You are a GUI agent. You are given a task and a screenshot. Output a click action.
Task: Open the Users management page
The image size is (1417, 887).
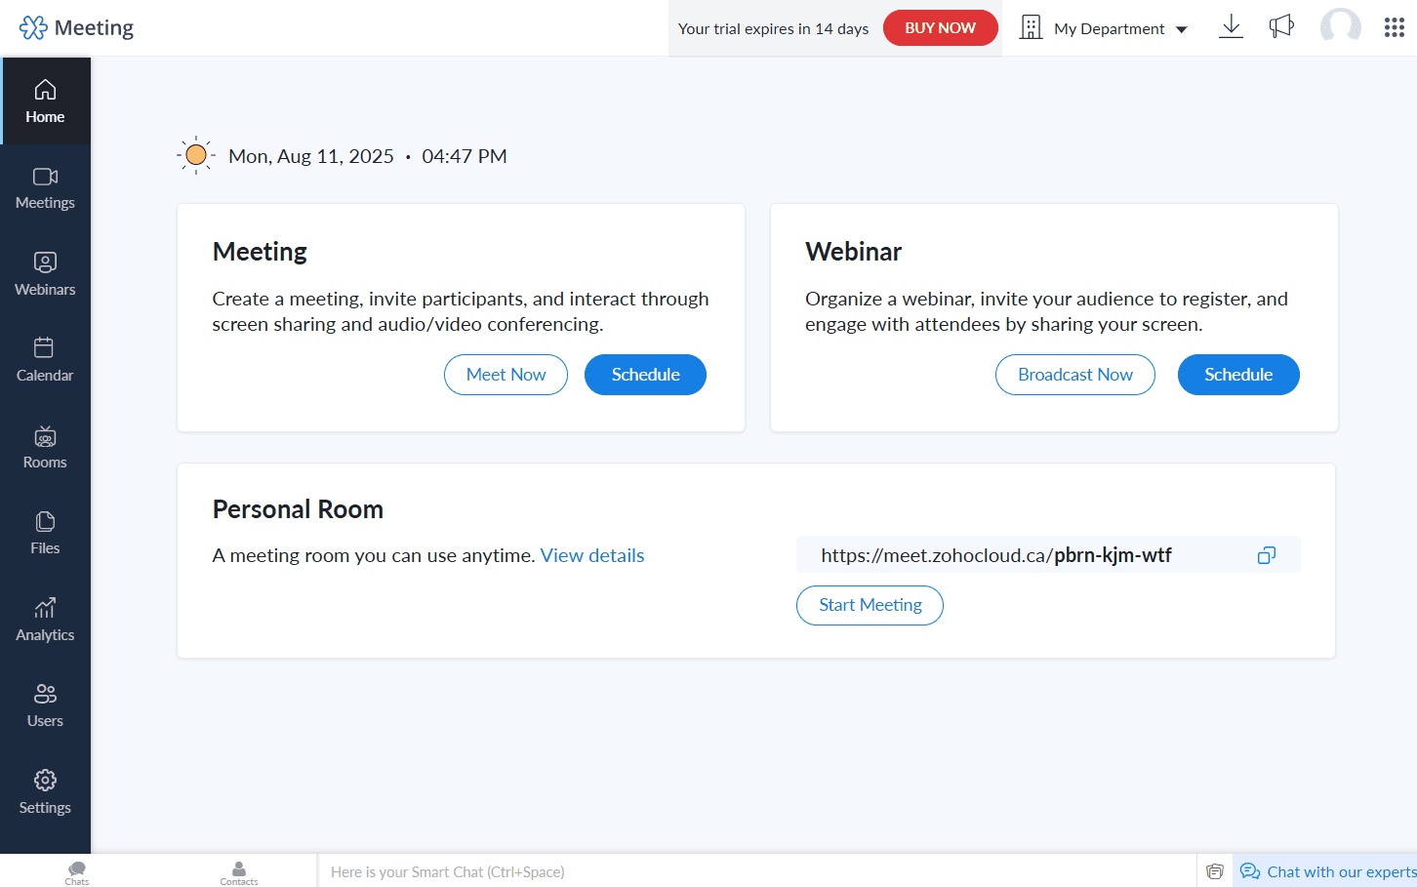coord(45,706)
